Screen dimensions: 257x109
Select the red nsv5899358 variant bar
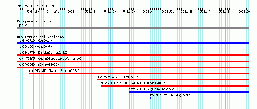coord(173,80)
